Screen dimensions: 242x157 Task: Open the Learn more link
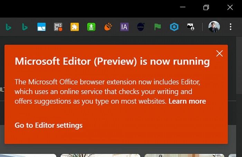coord(187,101)
